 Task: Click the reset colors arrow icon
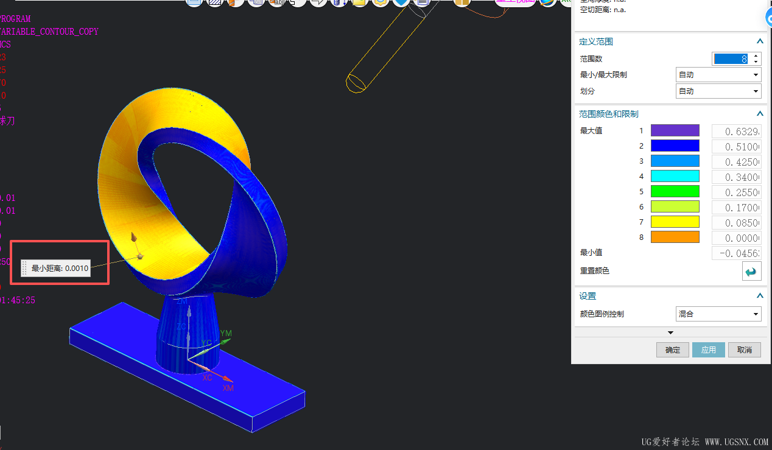point(751,271)
